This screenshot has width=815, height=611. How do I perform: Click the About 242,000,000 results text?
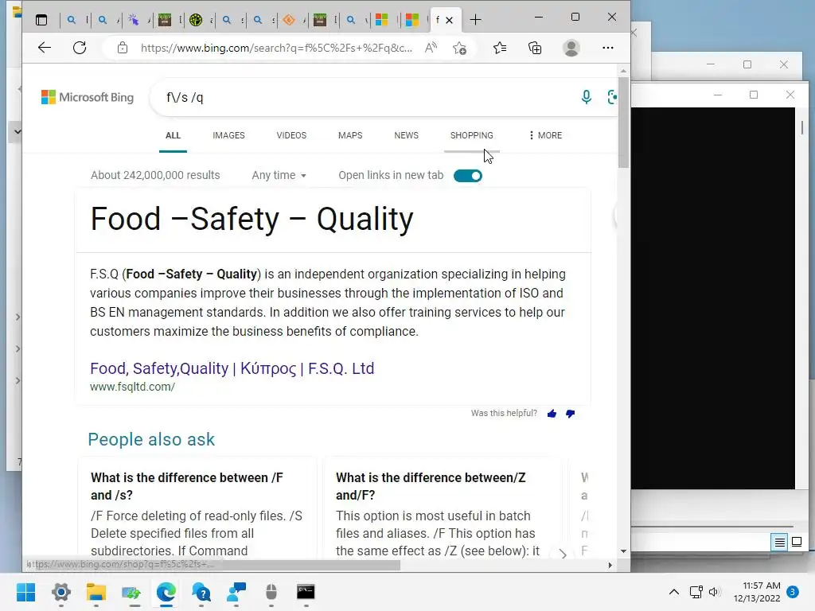[x=155, y=175]
